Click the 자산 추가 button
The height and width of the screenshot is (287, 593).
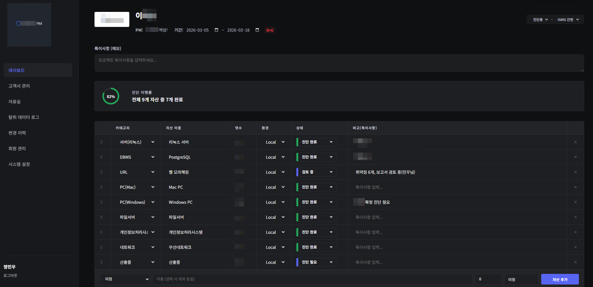pyautogui.click(x=559, y=279)
